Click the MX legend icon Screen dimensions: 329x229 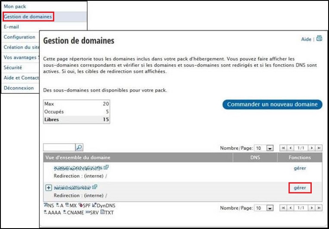[x=67, y=205]
